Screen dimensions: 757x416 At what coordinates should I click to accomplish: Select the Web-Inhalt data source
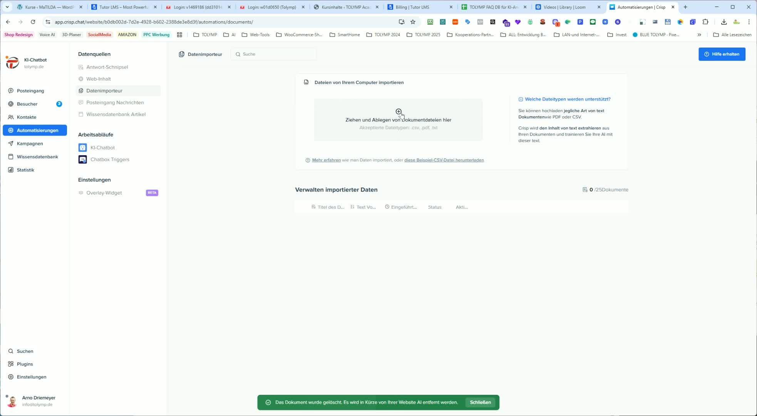[x=99, y=79]
